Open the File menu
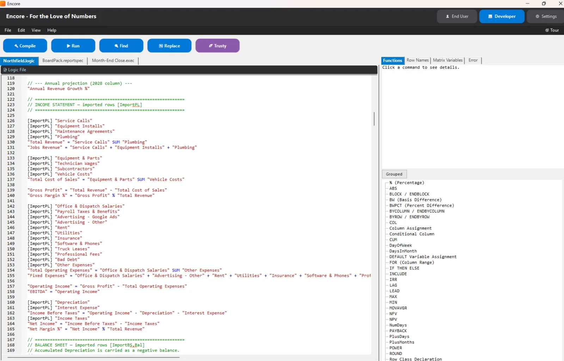Screen dimensions: 564x361 click(8, 30)
